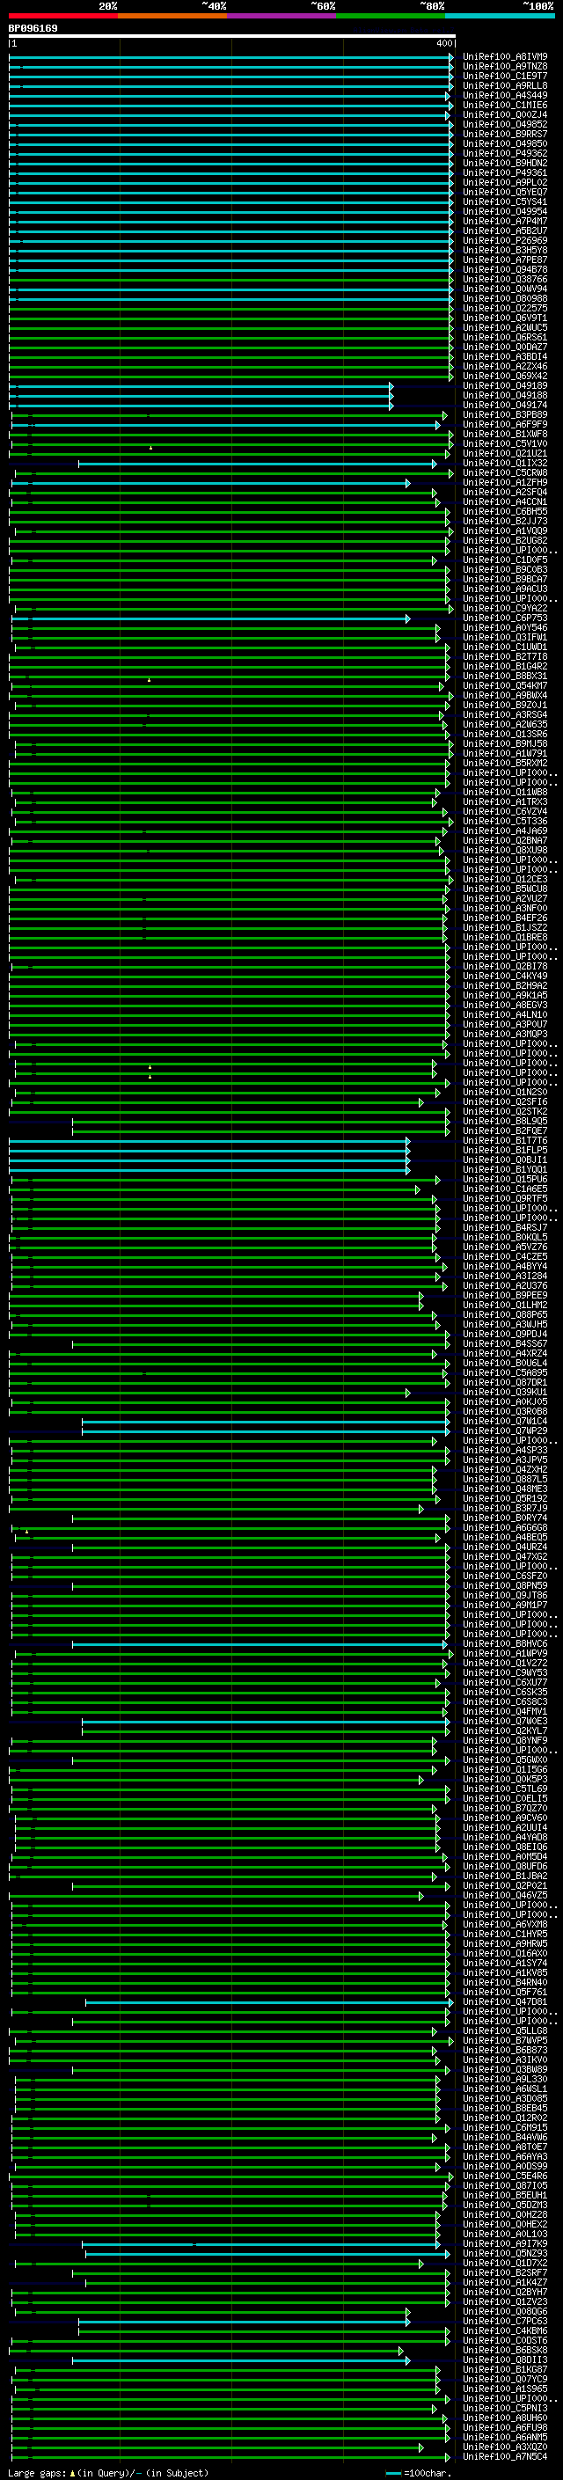
Task: Select label UniRef100_B8L9Q5
Action: click(x=505, y=1122)
